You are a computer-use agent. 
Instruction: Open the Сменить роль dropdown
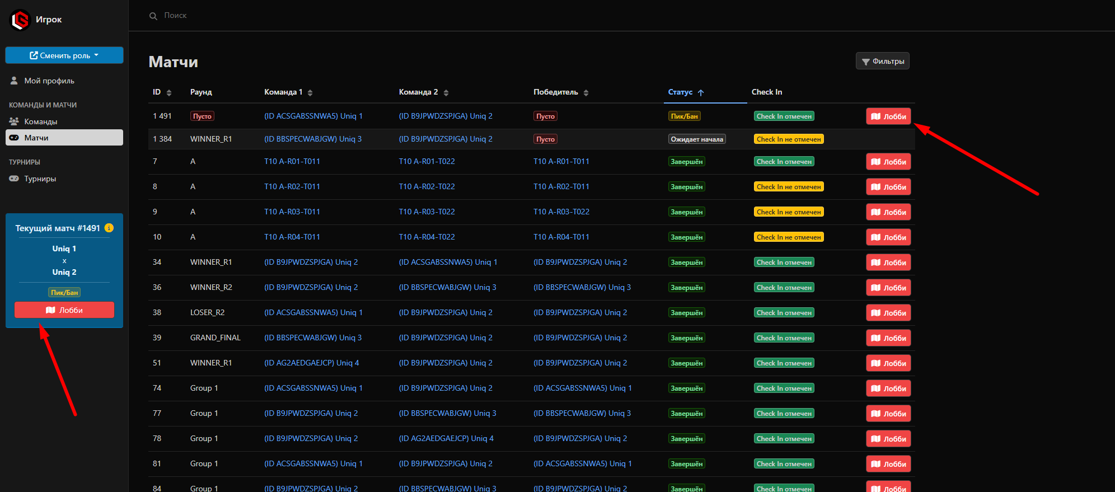pos(64,55)
